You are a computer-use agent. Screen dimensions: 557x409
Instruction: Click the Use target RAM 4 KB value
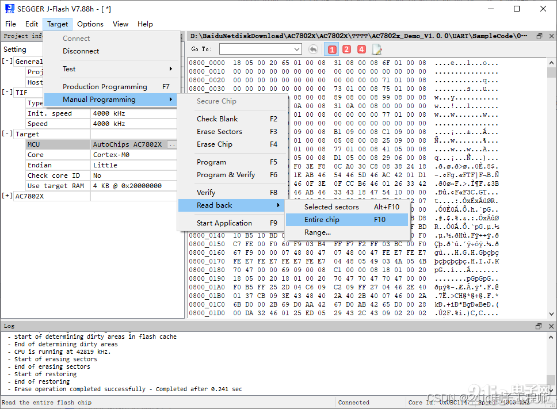[x=133, y=186]
